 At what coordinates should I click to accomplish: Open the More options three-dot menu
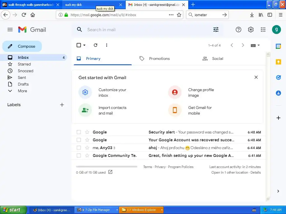(x=106, y=45)
